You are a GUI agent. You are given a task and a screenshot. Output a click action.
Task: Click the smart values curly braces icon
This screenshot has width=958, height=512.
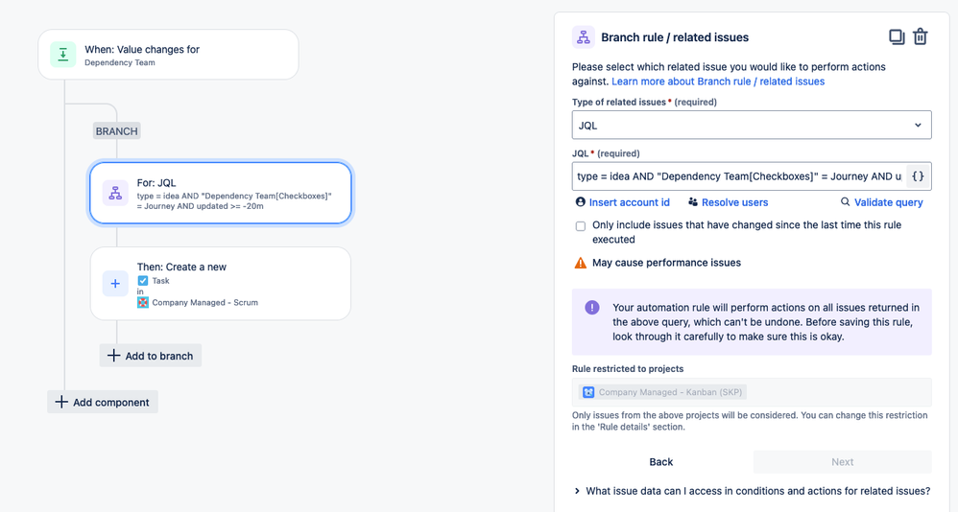(918, 176)
